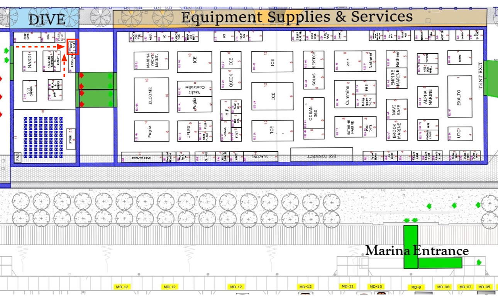Image resolution: width=498 pixels, height=301 pixels.
Task: Click the MD-11 berth label
Action: (x=347, y=286)
